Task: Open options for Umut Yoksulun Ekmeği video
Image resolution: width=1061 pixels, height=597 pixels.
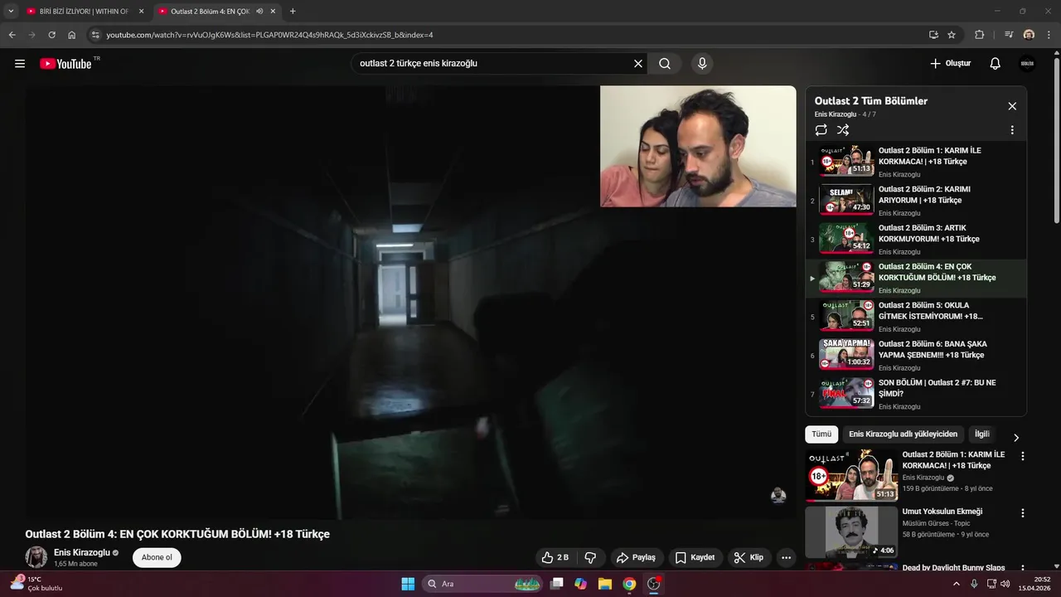Action: click(1023, 513)
